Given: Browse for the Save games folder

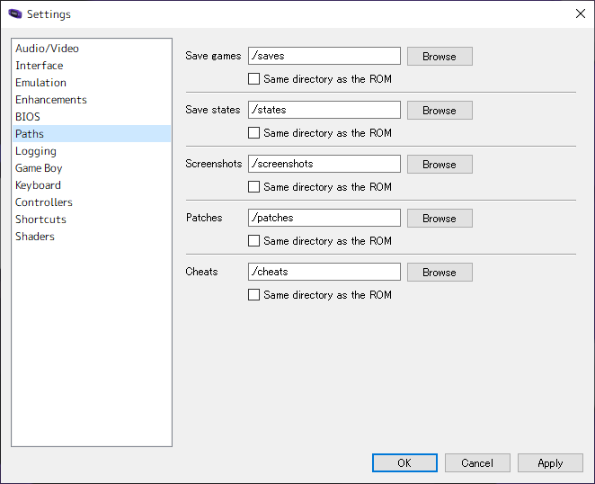Looking at the screenshot, I should 440,56.
